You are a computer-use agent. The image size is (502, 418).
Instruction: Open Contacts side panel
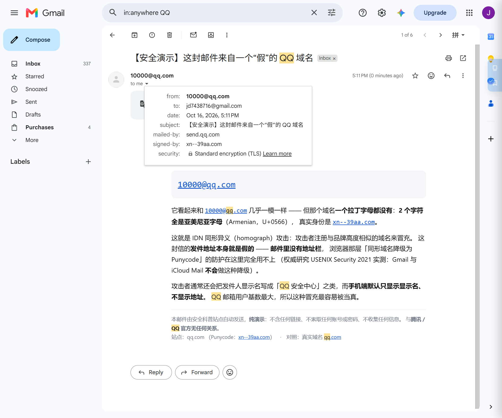[x=491, y=103]
